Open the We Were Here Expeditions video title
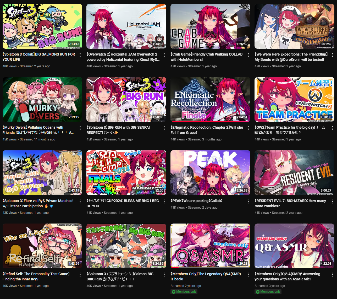The width and height of the screenshot is (337, 299). pyautogui.click(x=291, y=57)
